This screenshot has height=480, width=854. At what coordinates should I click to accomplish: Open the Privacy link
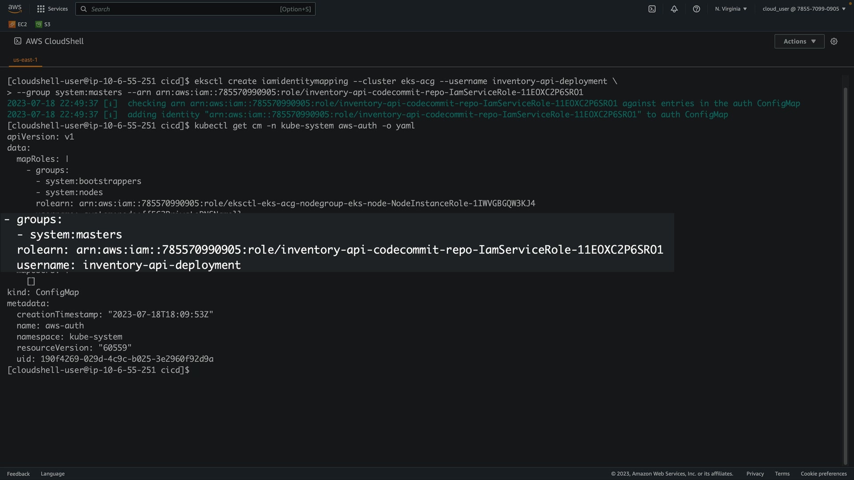pos(755,474)
